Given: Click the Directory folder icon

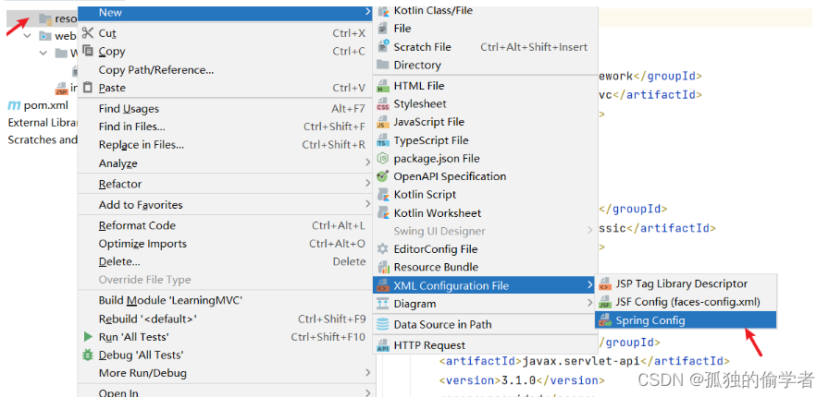Looking at the screenshot, I should (x=383, y=65).
